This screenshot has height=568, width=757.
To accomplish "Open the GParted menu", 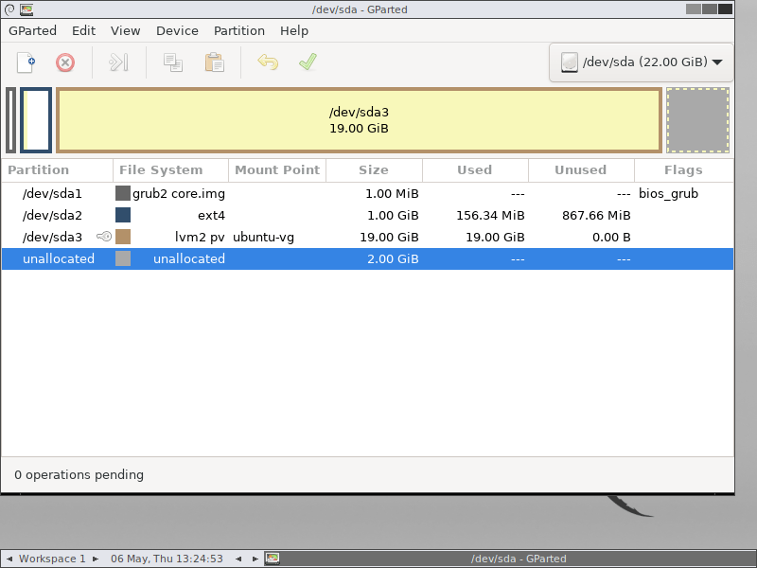I will point(33,30).
